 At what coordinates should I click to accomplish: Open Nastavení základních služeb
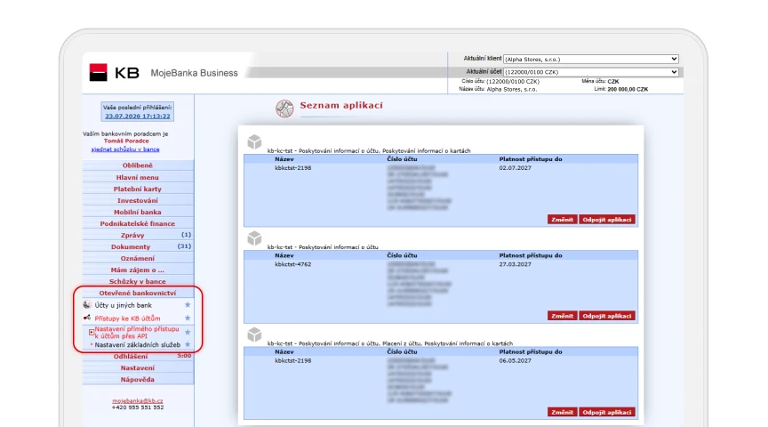click(137, 345)
